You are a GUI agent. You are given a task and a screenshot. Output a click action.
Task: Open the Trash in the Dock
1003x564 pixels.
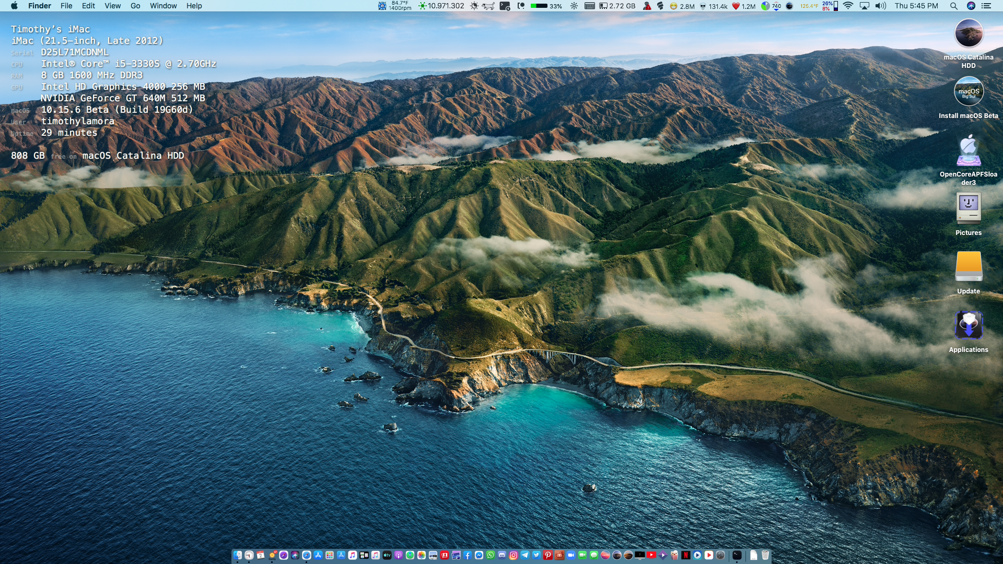(765, 555)
